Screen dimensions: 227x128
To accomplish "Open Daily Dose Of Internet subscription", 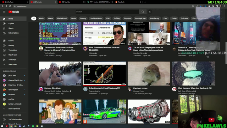I will click(x=13, y=85).
